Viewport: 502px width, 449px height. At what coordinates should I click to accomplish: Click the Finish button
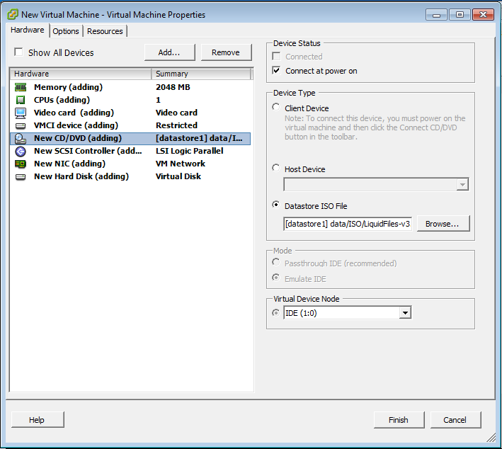point(399,419)
